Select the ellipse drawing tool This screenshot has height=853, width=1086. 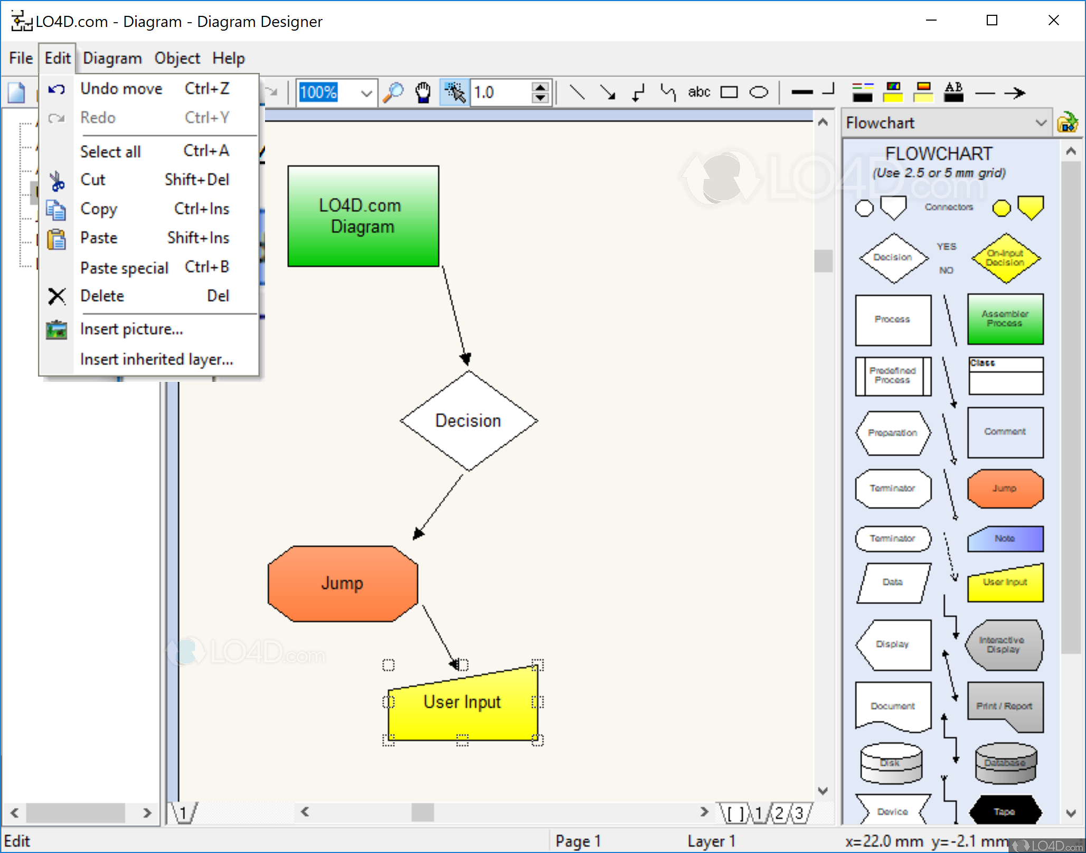point(759,92)
